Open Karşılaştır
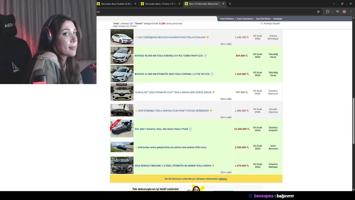Image resolution: width=355 pixels, height=200 pixels. click(278, 19)
